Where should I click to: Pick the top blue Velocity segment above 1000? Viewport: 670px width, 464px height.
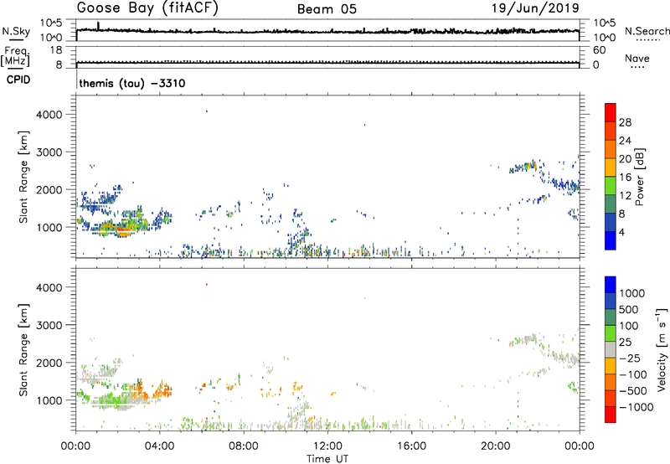pyautogui.click(x=611, y=285)
